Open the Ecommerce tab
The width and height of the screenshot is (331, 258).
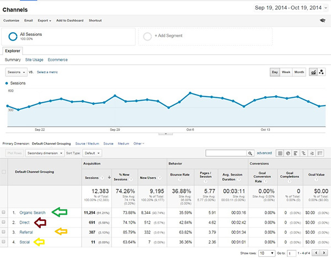(58, 59)
